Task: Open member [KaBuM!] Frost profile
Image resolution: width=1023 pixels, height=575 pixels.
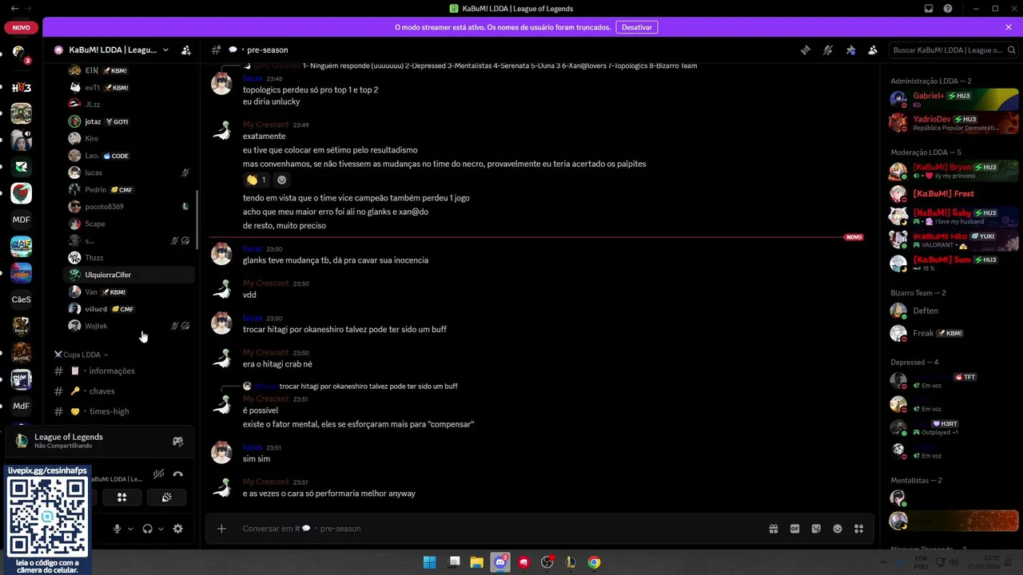Action: click(x=953, y=194)
